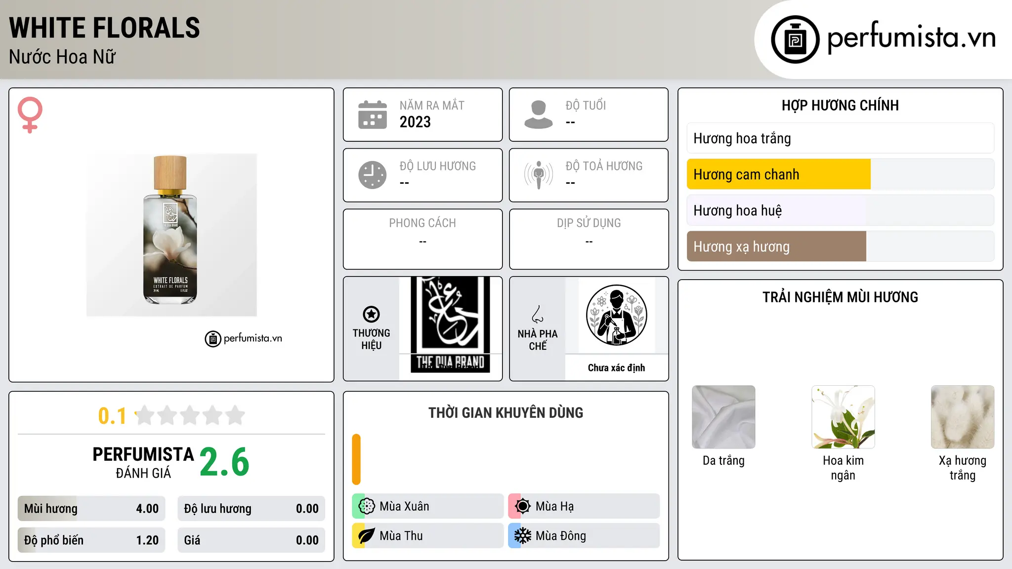1012x569 pixels.
Task: Click the Hương hoa huệ accord bar
Action: pos(841,210)
